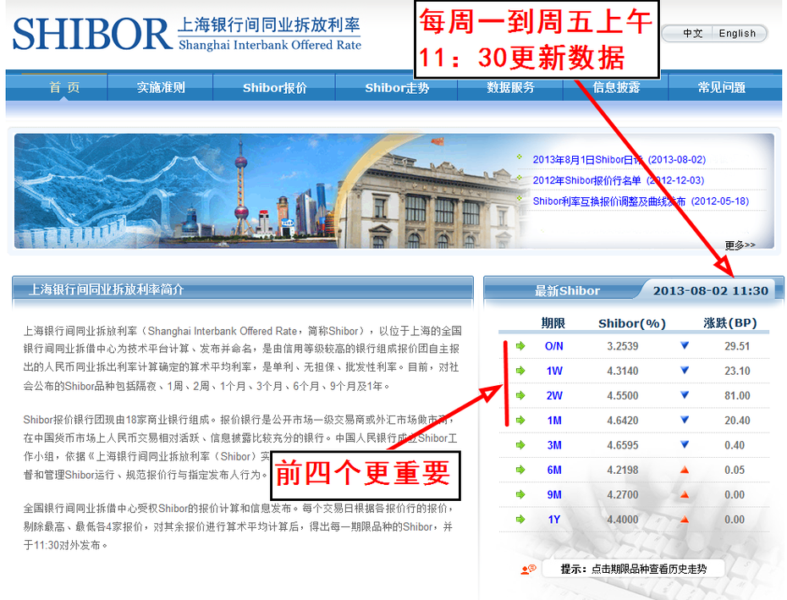Click the blue down triangle in 1M row
Viewport: 787px width, 600px height.
[684, 420]
